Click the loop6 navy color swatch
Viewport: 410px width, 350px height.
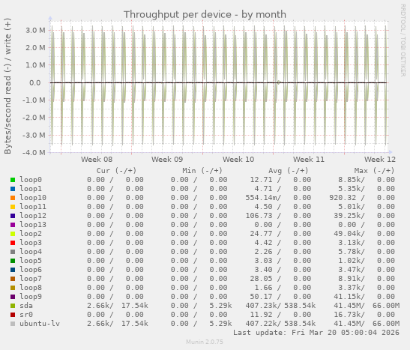(13, 270)
